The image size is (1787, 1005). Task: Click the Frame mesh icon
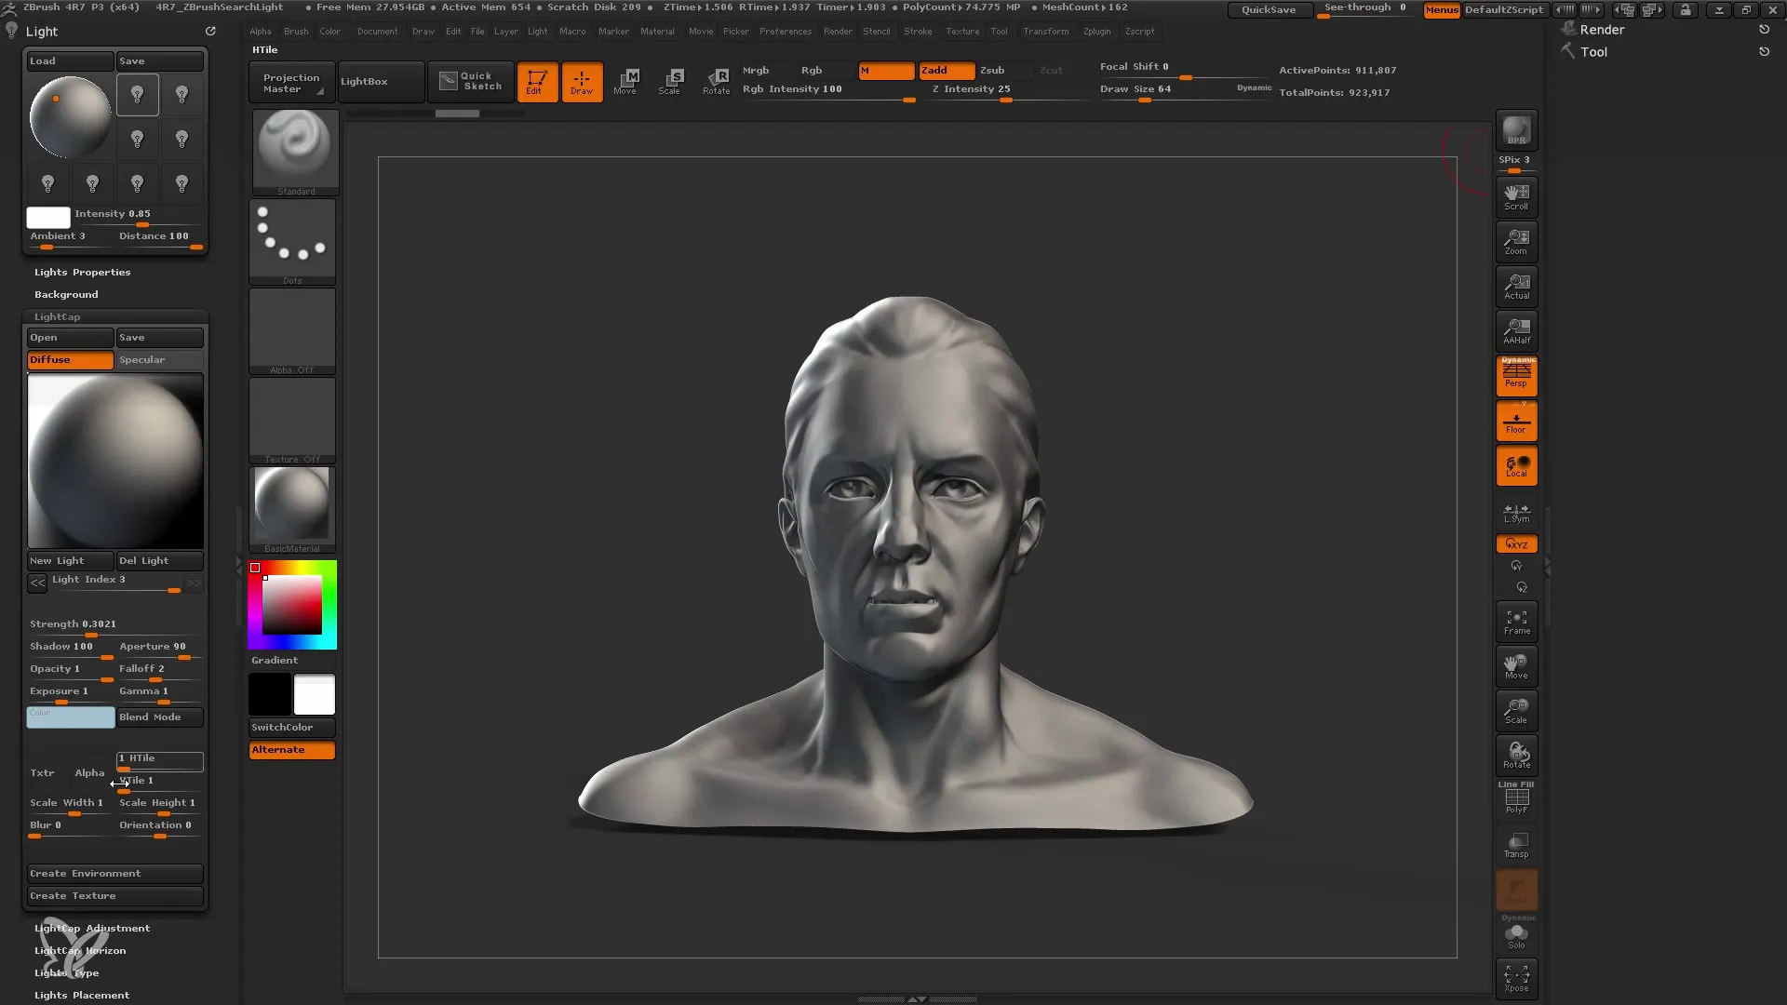tap(1516, 622)
